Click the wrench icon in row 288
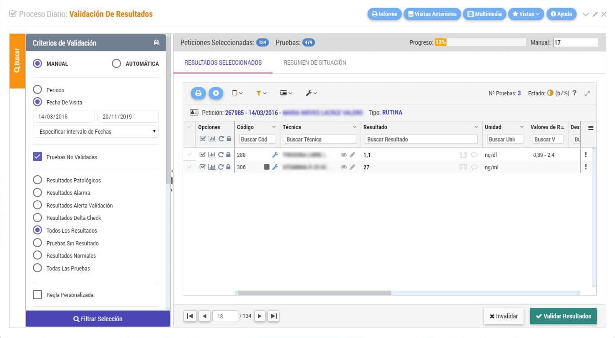615x338 pixels. coord(275,155)
